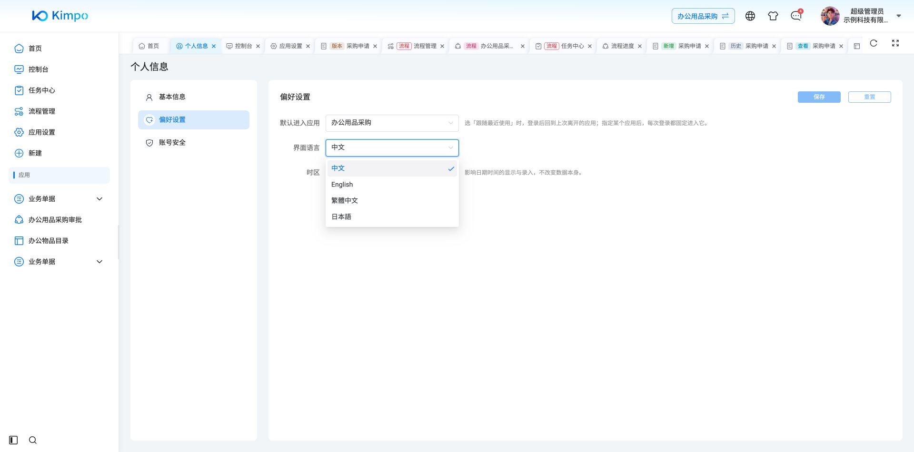The height and width of the screenshot is (452, 914).
Task: Select 繁體中文 from the language list
Action: (392, 201)
